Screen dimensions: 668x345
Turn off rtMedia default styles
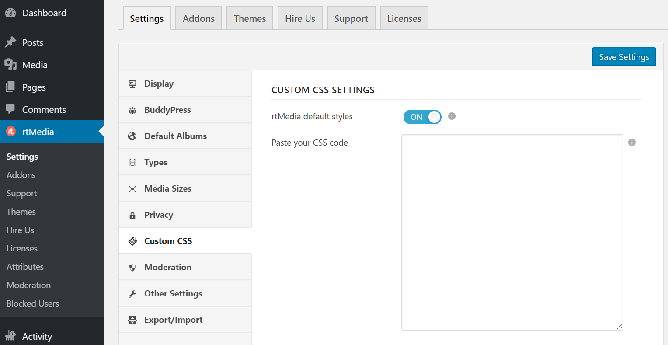click(422, 117)
